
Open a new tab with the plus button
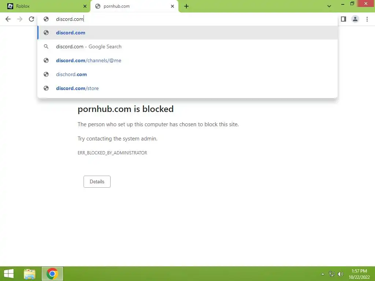(x=186, y=7)
